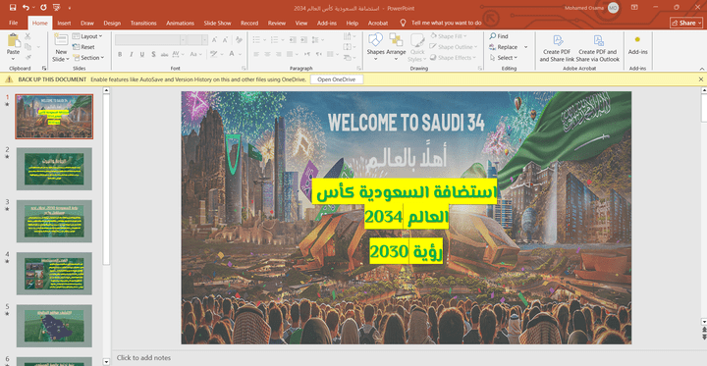Align text left

click(x=256, y=54)
